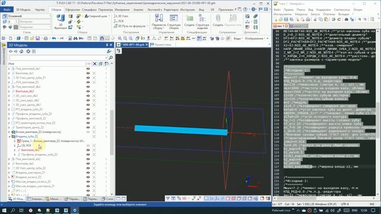Open the Синтаксисы menu in Notepad++
Image resolution: width=381 pixels, height=214 pixels.
tap(342, 10)
